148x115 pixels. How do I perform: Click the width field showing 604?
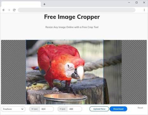(x=47, y=109)
